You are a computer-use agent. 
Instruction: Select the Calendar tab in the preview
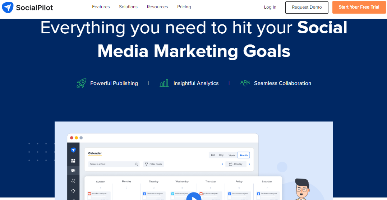95,153
